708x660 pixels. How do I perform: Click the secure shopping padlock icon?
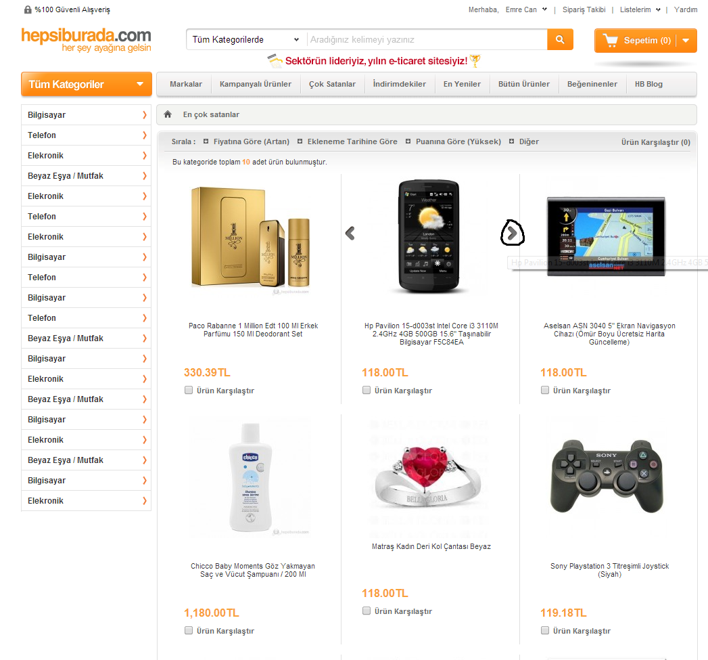tap(28, 9)
